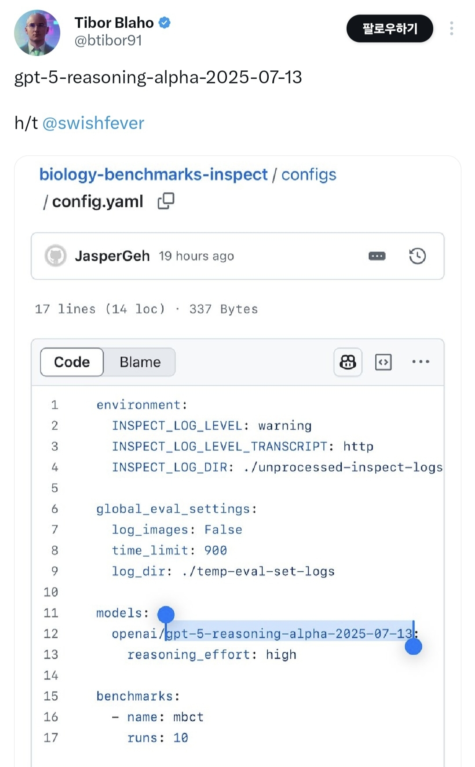This screenshot has height=767, width=475.
Task: Click the JasperGeh author name
Action: point(112,256)
